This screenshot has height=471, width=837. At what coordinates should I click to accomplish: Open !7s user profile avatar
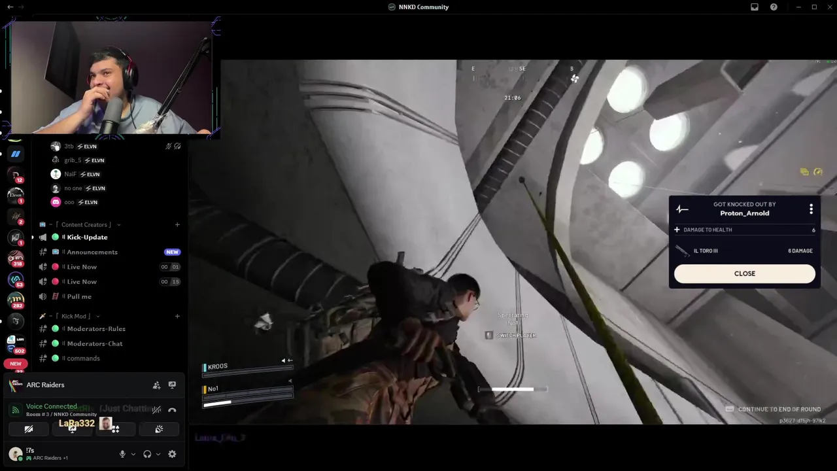pyautogui.click(x=16, y=454)
